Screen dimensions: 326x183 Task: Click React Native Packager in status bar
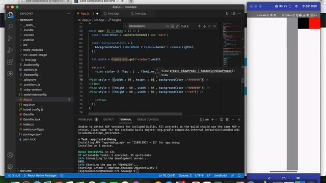[x=40, y=175]
